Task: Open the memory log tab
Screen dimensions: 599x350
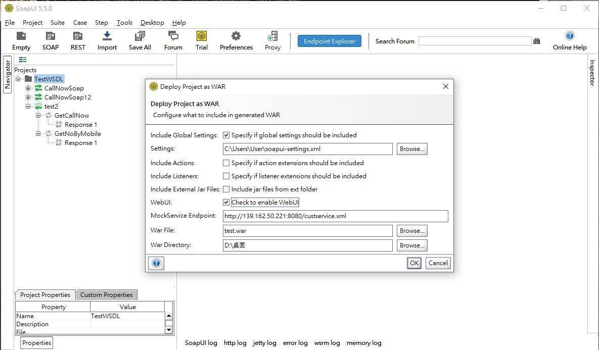Action: click(363, 343)
